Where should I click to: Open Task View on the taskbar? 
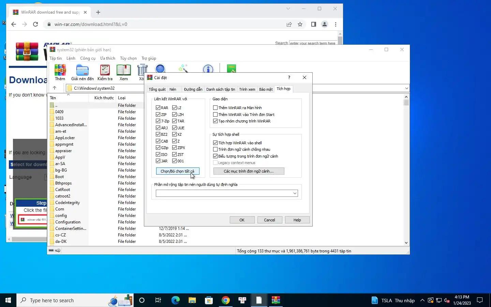[158, 300]
